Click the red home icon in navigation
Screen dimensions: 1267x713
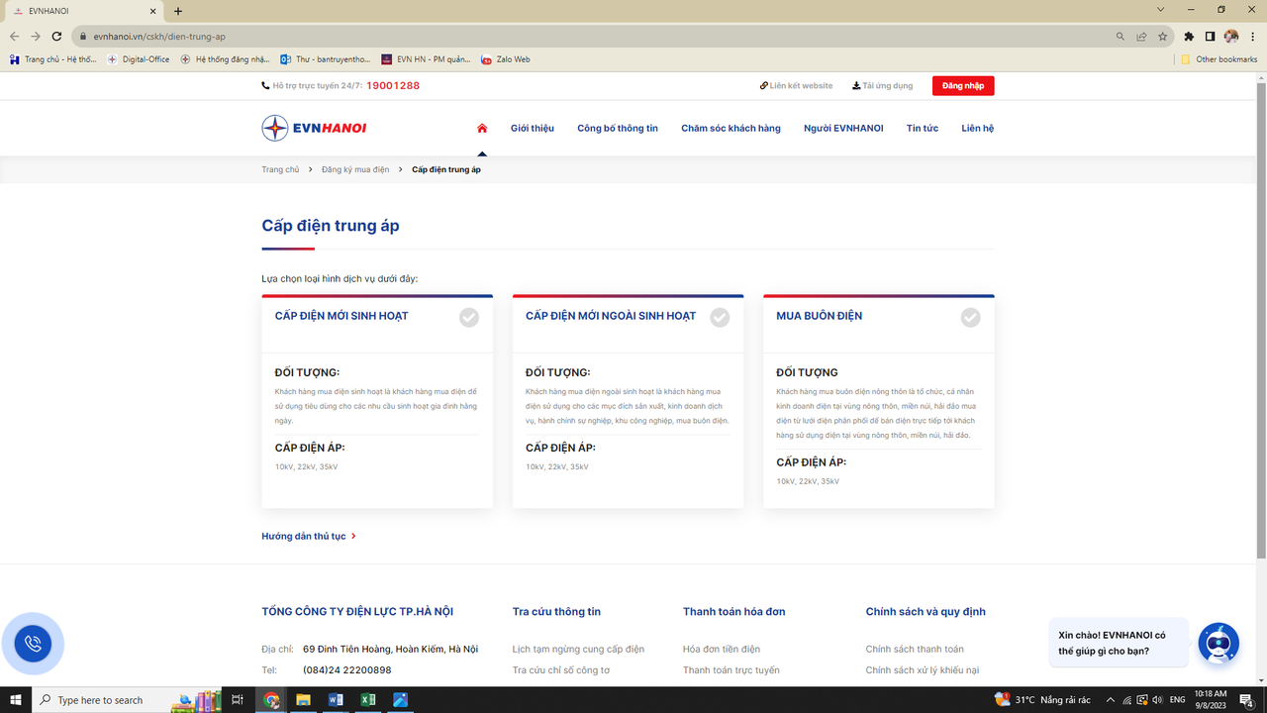click(x=482, y=128)
